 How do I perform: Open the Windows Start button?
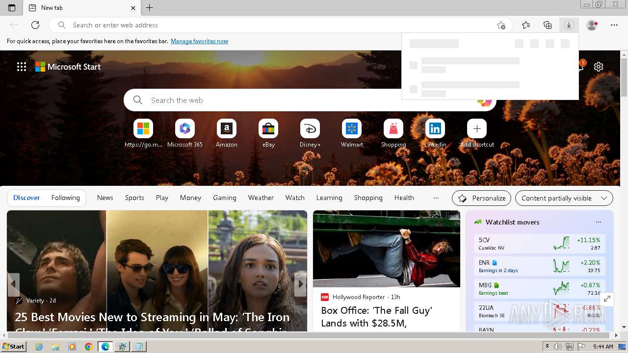[14, 347]
